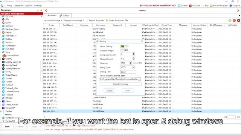This screenshot has width=241, height=135.
Task: Open Settings menu
Action: [38, 6]
